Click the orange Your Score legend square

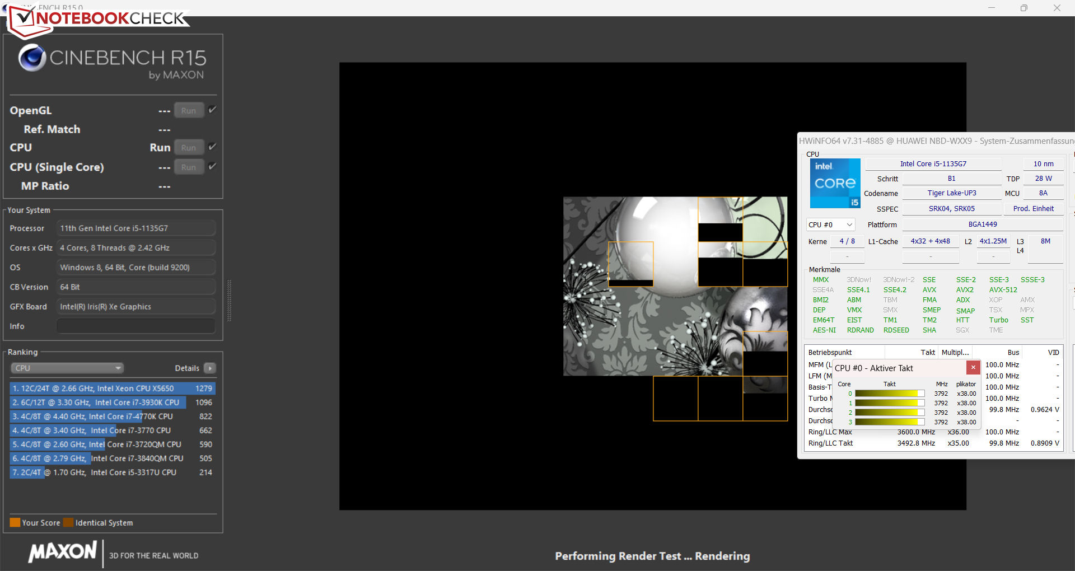pyautogui.click(x=15, y=522)
